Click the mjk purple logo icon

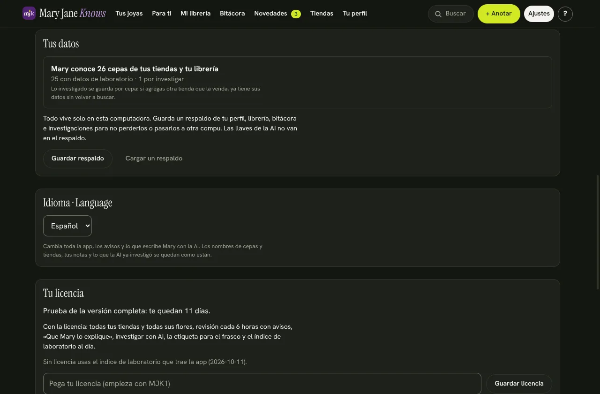29,13
